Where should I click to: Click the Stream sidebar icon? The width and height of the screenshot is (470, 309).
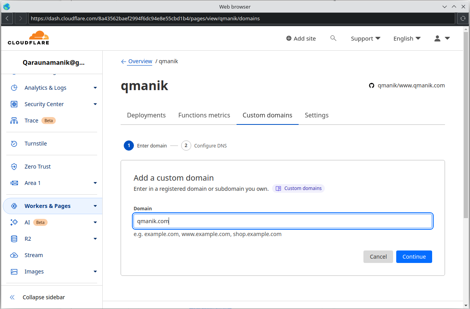point(14,255)
